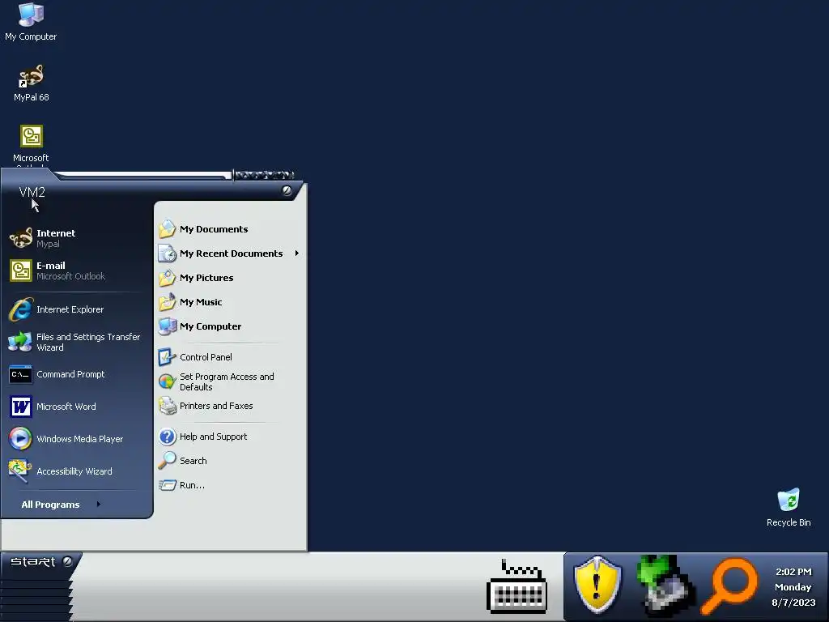Launch MyPal 68 desktop shortcut
This screenshot has height=622, width=829.
click(x=32, y=83)
